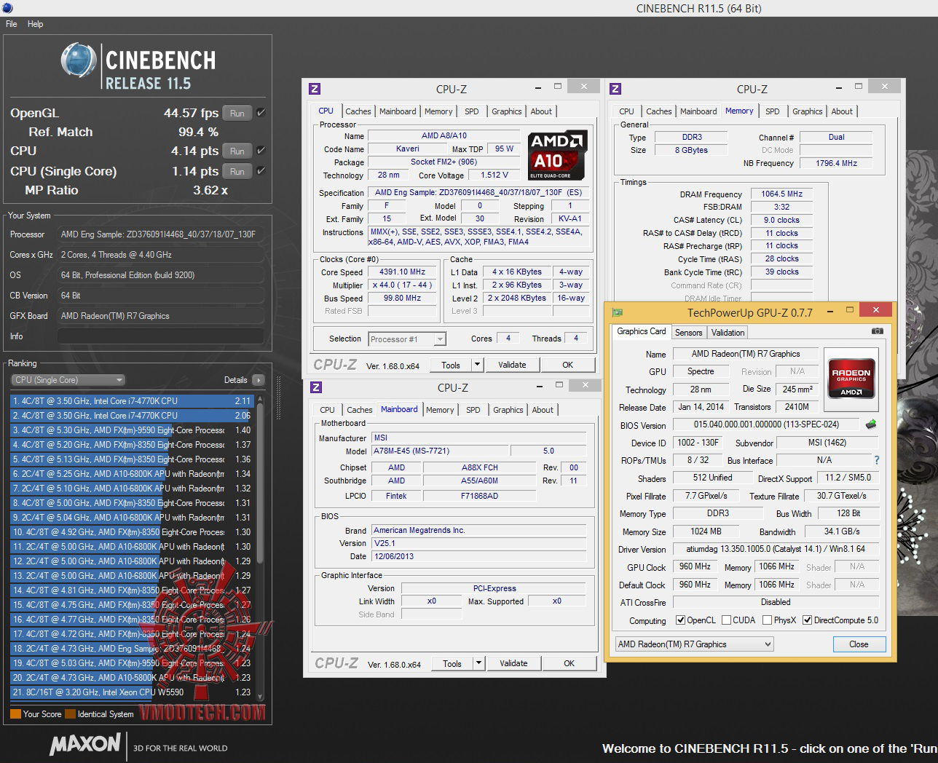
Task: Click the Close button in GPU-Z
Action: point(859,644)
